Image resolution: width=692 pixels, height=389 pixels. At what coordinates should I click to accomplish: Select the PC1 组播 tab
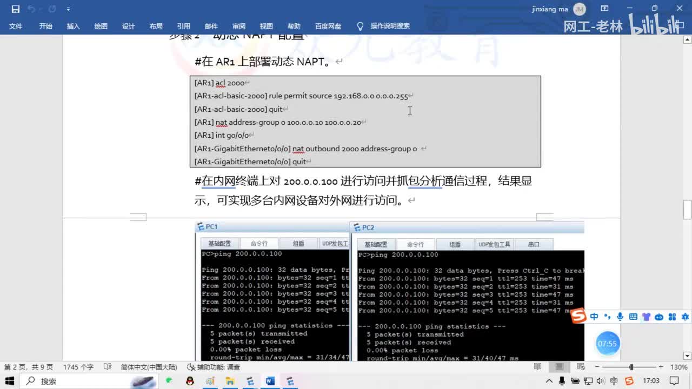(298, 244)
